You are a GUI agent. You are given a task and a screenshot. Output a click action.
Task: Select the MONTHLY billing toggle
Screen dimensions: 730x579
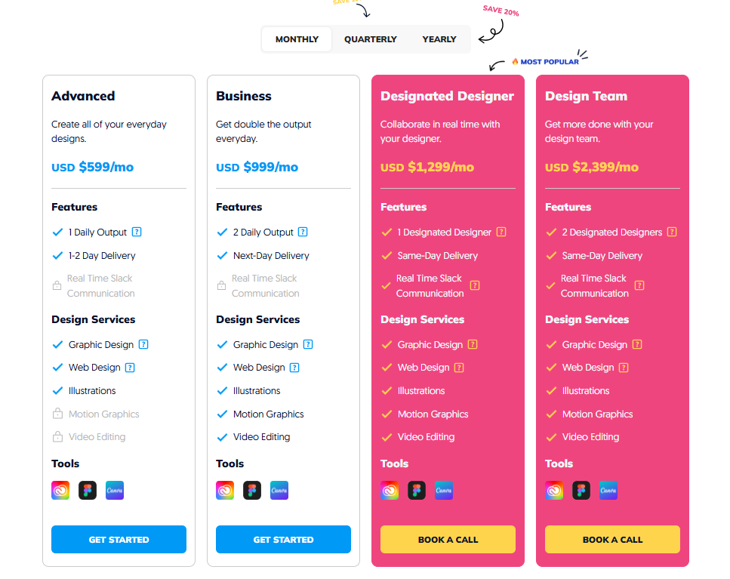pos(296,38)
